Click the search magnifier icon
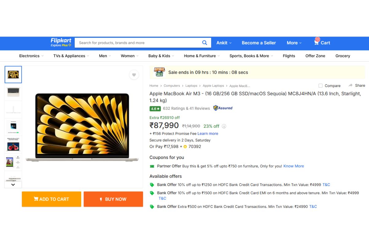Viewport: 369px width, 246px height. (204, 43)
